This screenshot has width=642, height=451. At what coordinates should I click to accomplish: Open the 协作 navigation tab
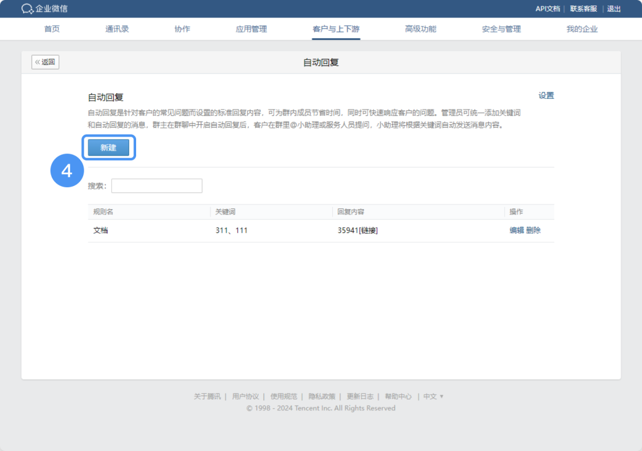click(x=182, y=29)
